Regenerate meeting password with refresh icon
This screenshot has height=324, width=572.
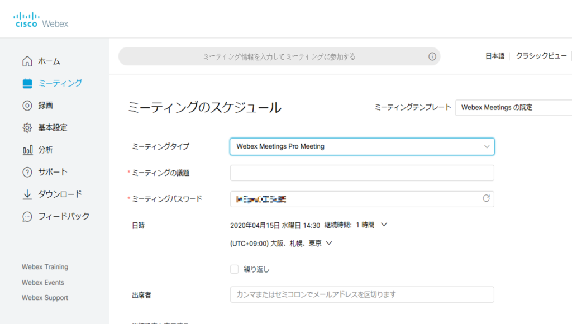click(487, 198)
